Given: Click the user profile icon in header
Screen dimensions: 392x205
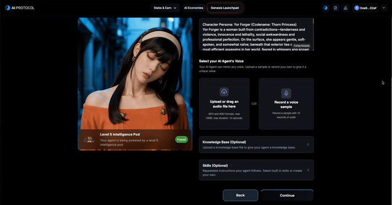Looking at the screenshot, I should [345, 8].
